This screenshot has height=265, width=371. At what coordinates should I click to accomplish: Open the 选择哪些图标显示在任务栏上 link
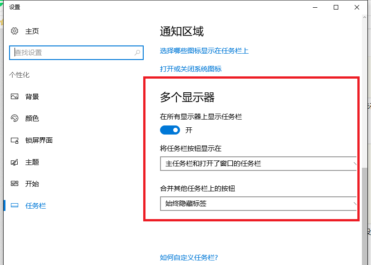tap(204, 51)
